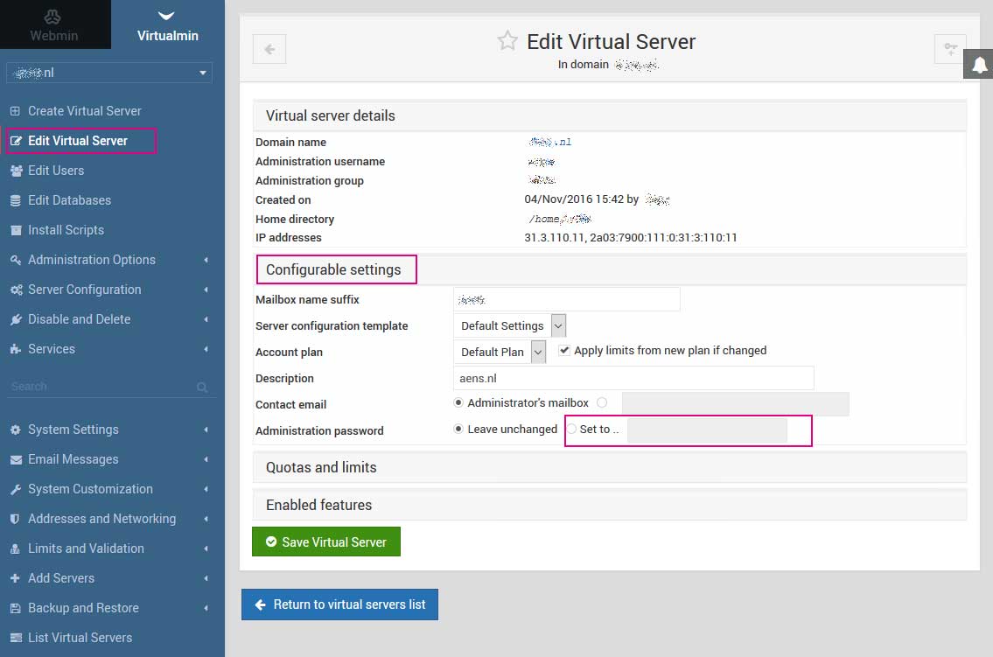Open the notifications bell icon
Image resolution: width=993 pixels, height=657 pixels.
coord(979,65)
